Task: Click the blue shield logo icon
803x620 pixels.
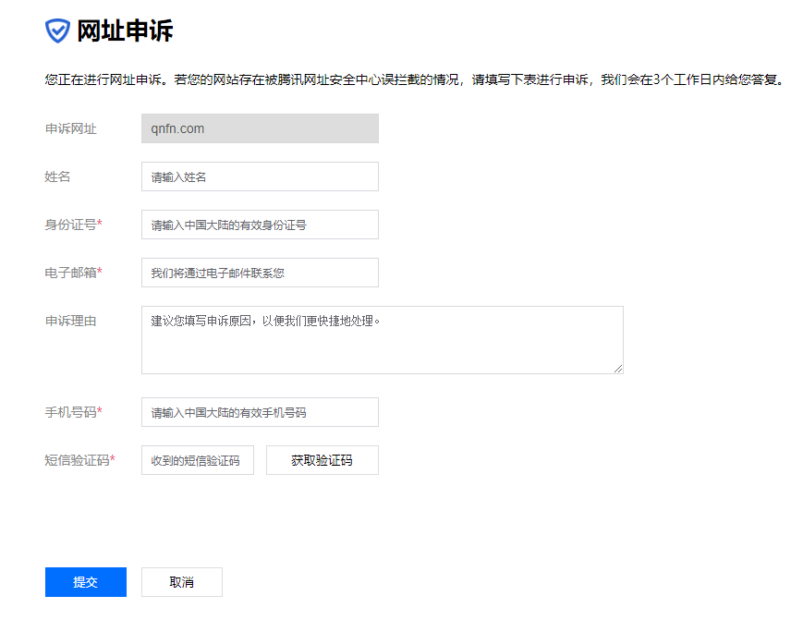Action: [x=57, y=30]
